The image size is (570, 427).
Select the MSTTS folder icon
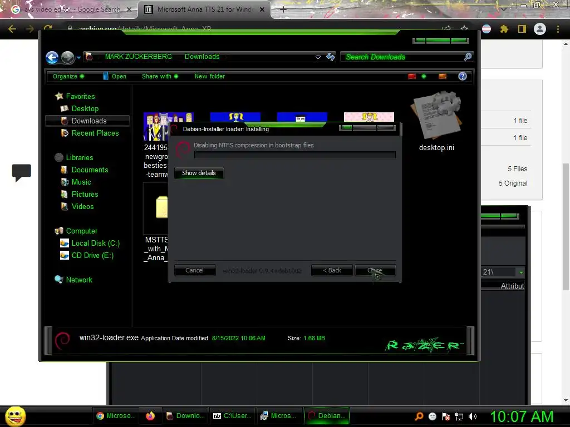161,207
